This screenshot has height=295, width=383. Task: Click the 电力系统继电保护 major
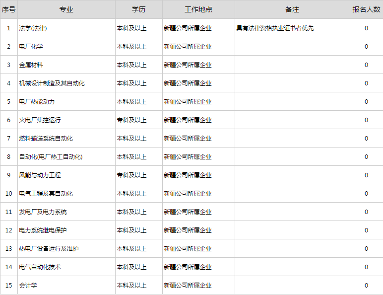coord(43,230)
